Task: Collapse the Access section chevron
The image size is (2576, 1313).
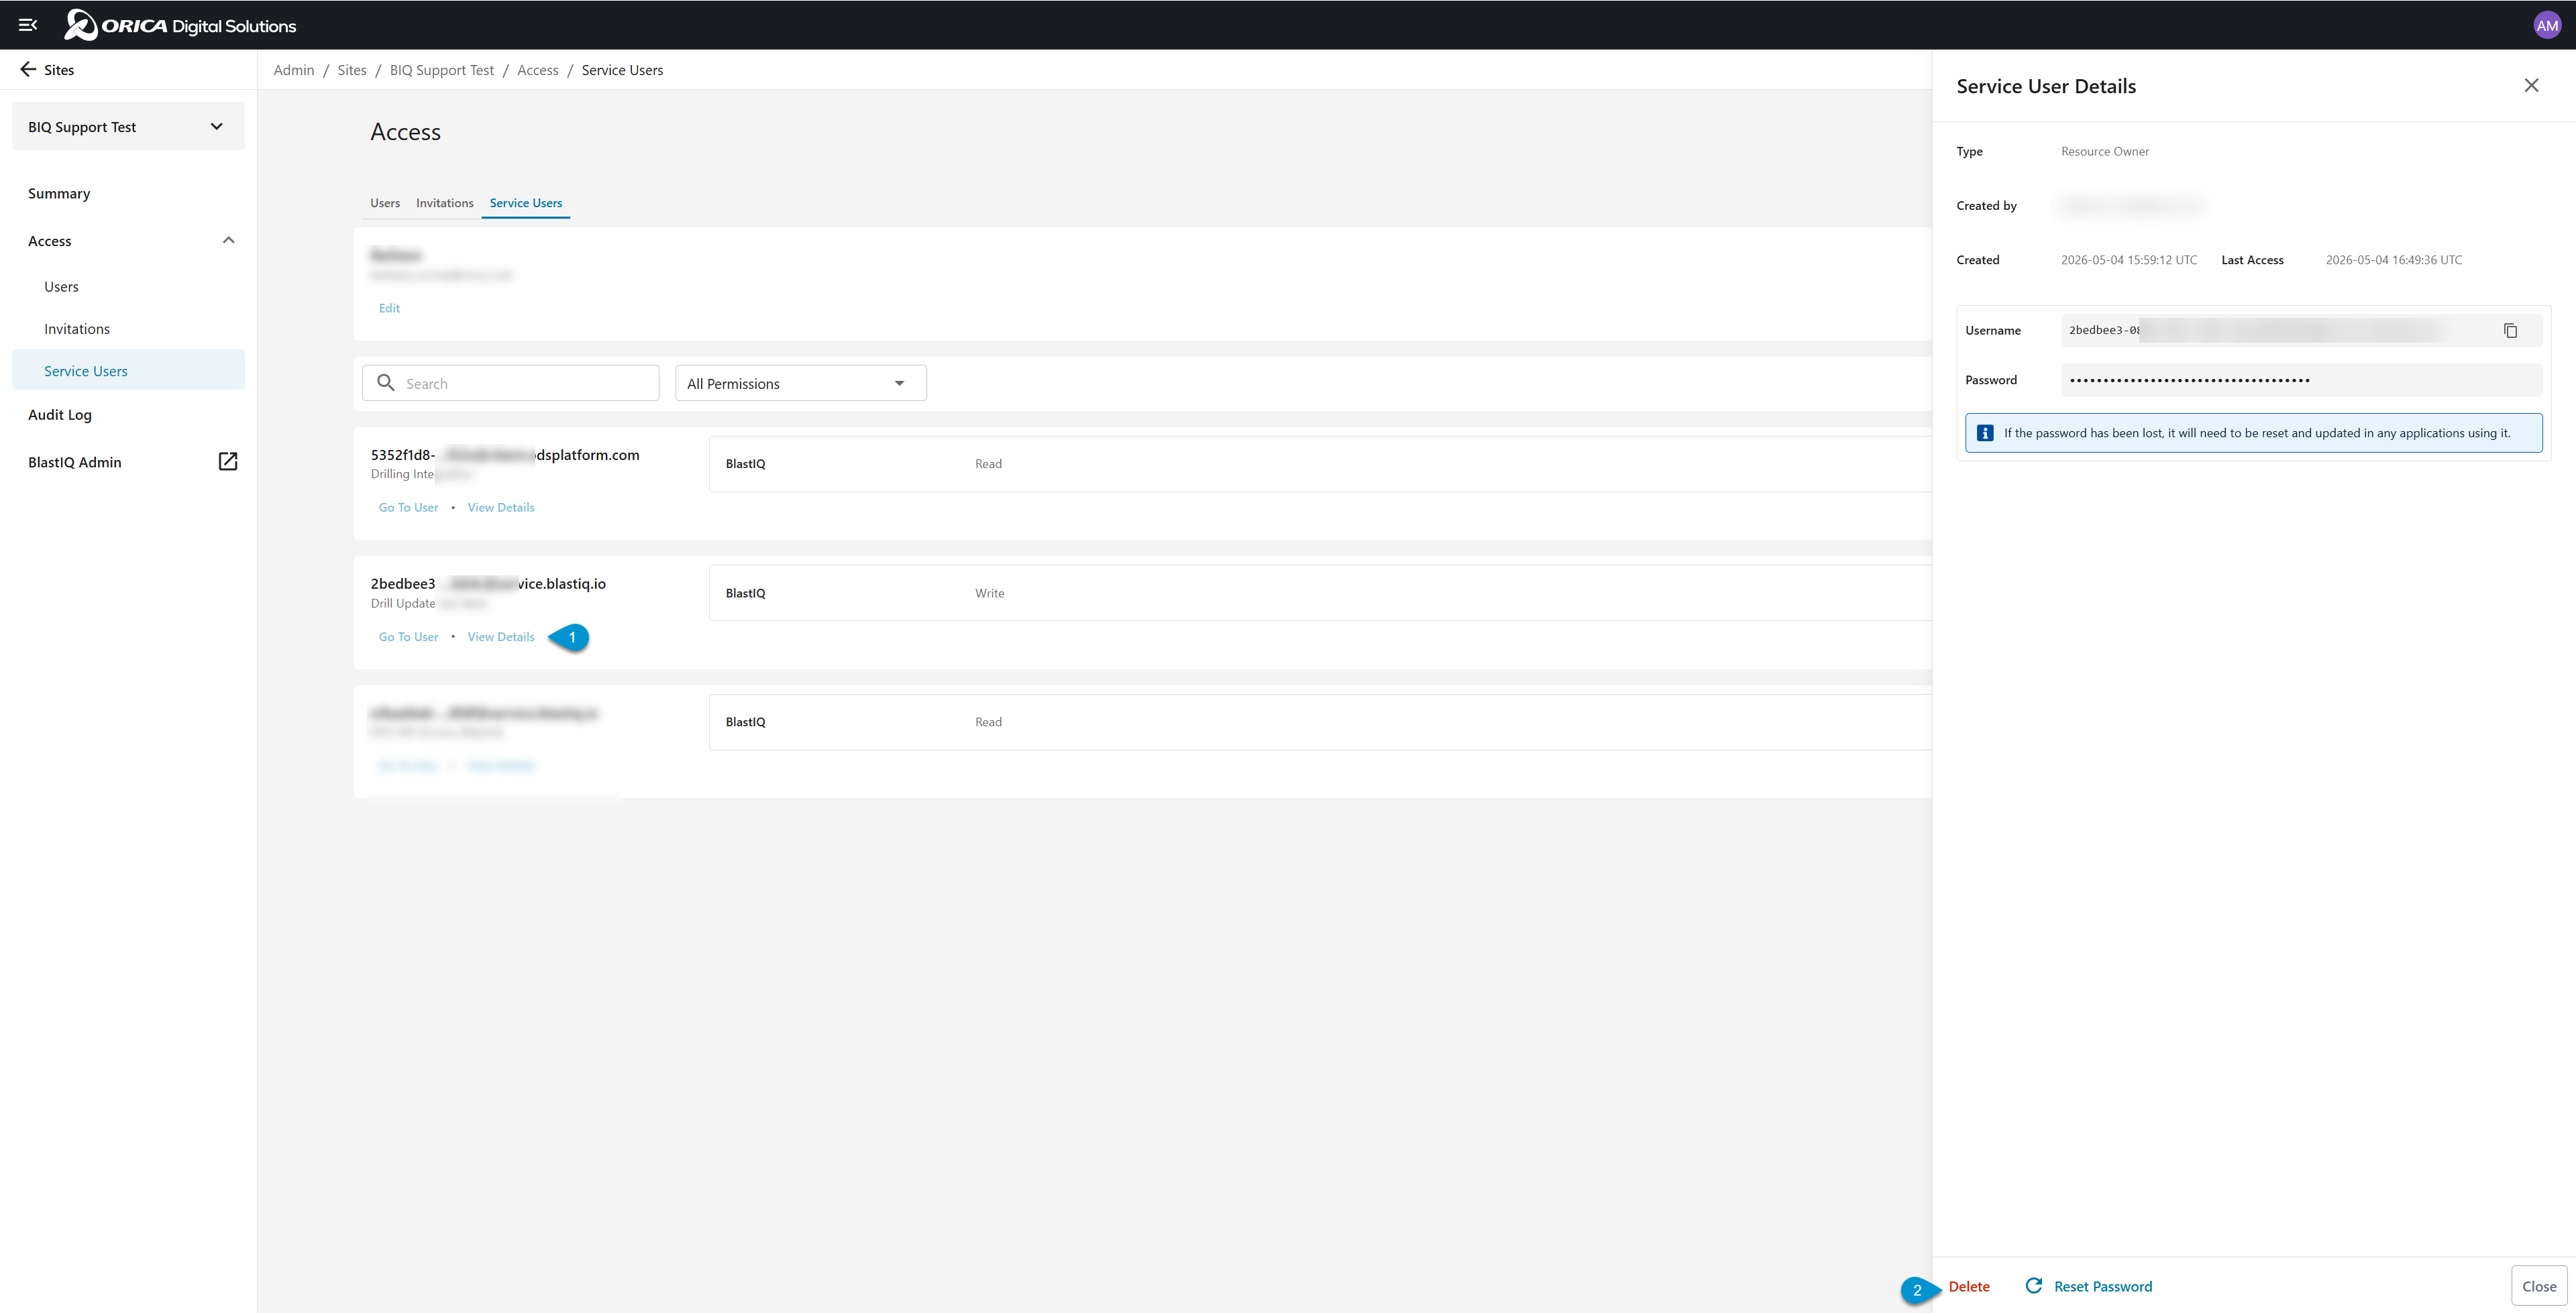Action: [228, 240]
